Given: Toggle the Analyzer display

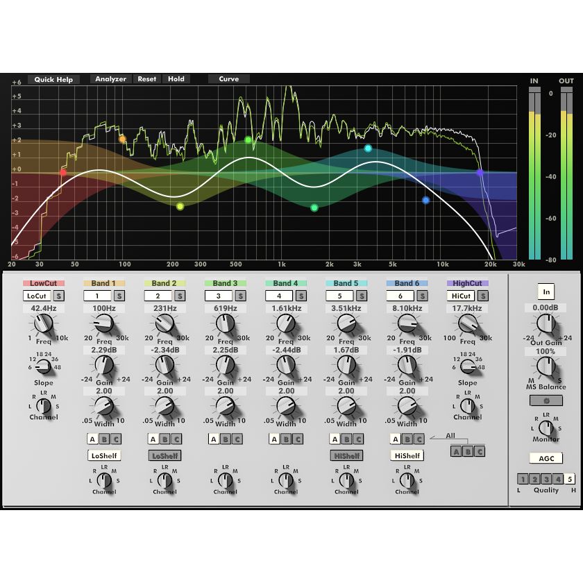Looking at the screenshot, I should pyautogui.click(x=110, y=79).
